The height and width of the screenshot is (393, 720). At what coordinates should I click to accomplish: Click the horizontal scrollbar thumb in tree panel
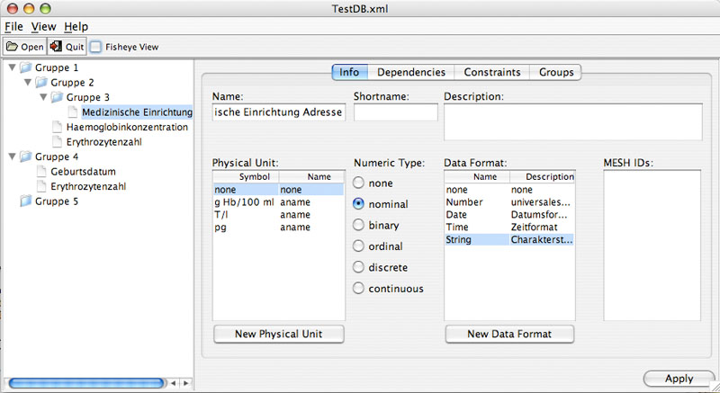(x=85, y=382)
